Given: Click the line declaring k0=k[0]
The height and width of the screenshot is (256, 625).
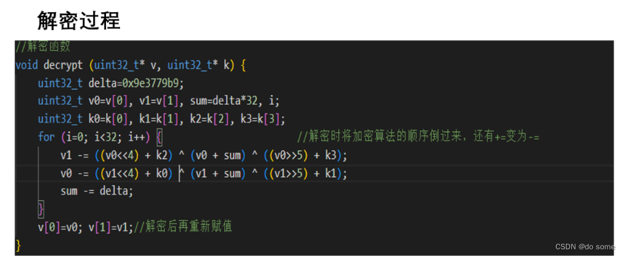Looking at the screenshot, I should click(x=161, y=119).
